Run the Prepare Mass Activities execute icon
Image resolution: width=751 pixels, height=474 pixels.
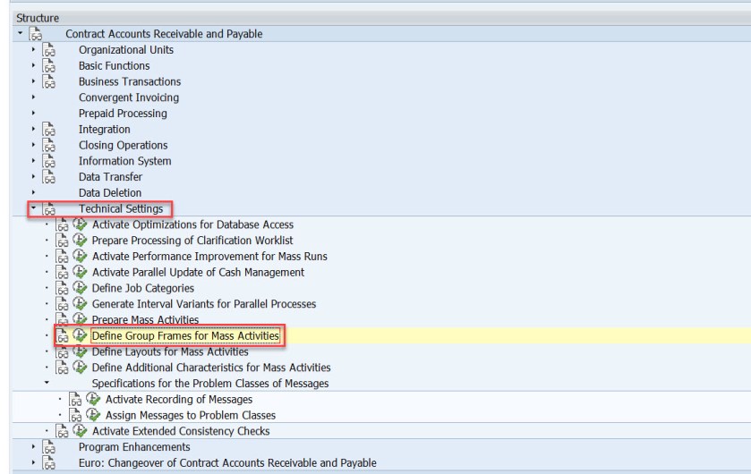click(81, 320)
